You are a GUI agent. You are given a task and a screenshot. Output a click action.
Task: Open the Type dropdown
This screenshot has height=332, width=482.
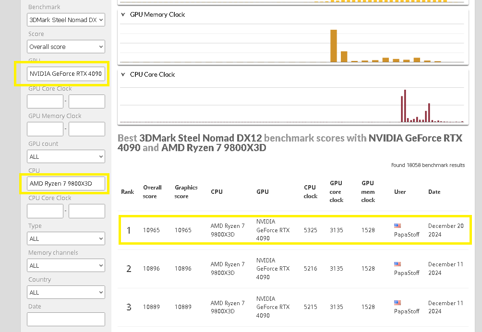[x=66, y=238]
